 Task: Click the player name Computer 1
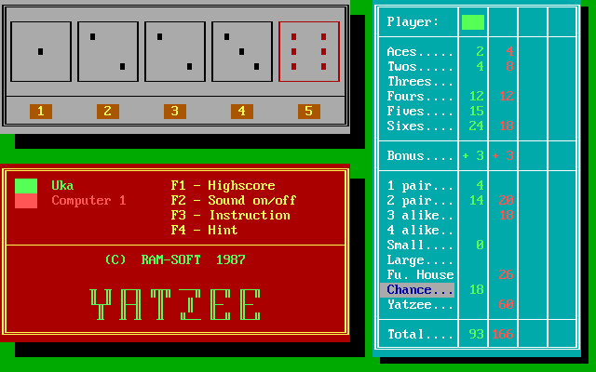coord(89,201)
